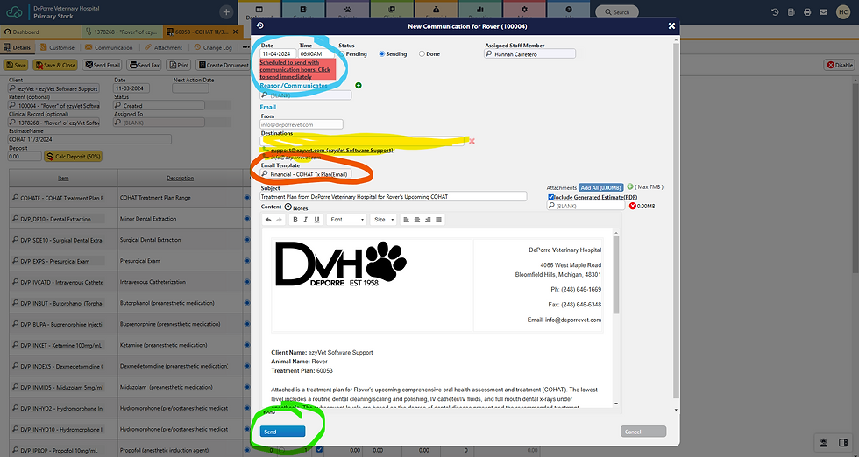Open the blank attachment lookup field
This screenshot has width=859, height=457.
586,206
